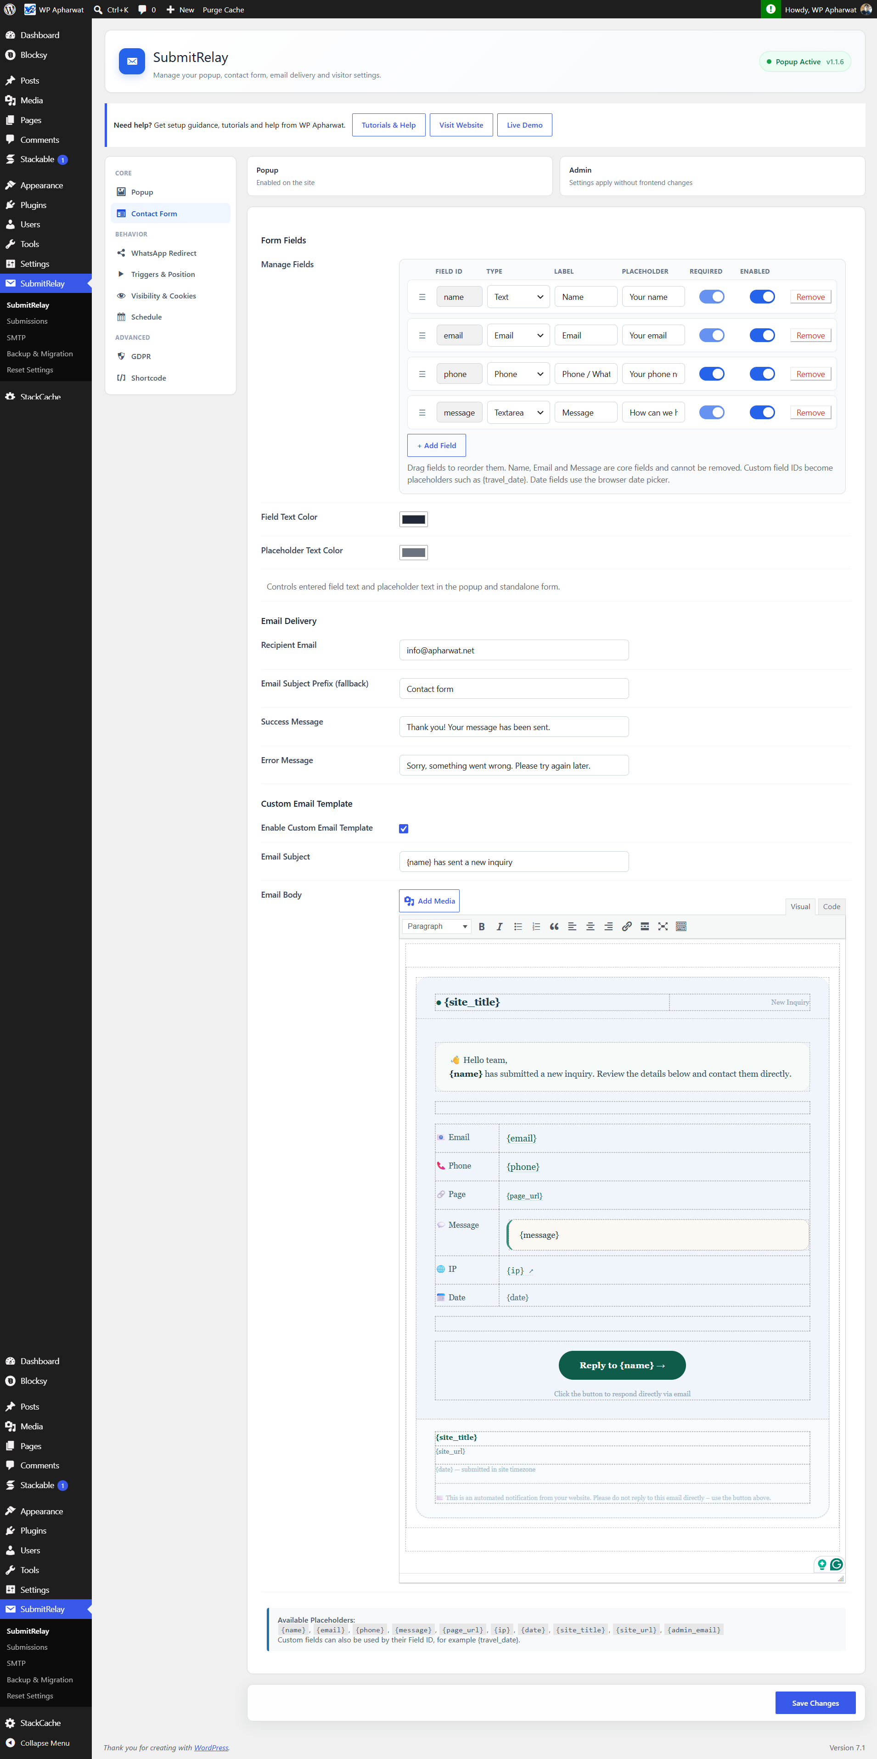Open the GDPR settings section

coord(171,356)
